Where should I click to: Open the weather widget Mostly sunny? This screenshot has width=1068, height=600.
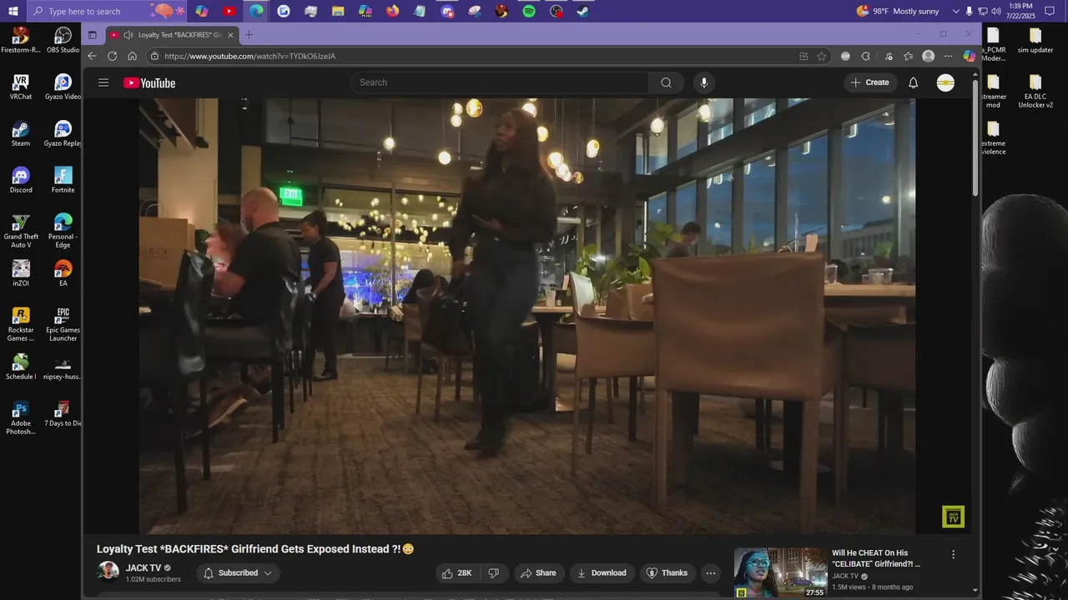(897, 11)
